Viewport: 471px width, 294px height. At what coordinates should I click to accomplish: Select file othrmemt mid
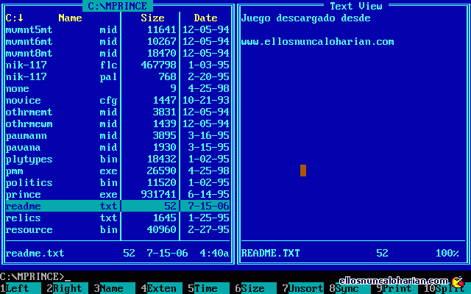(x=118, y=112)
